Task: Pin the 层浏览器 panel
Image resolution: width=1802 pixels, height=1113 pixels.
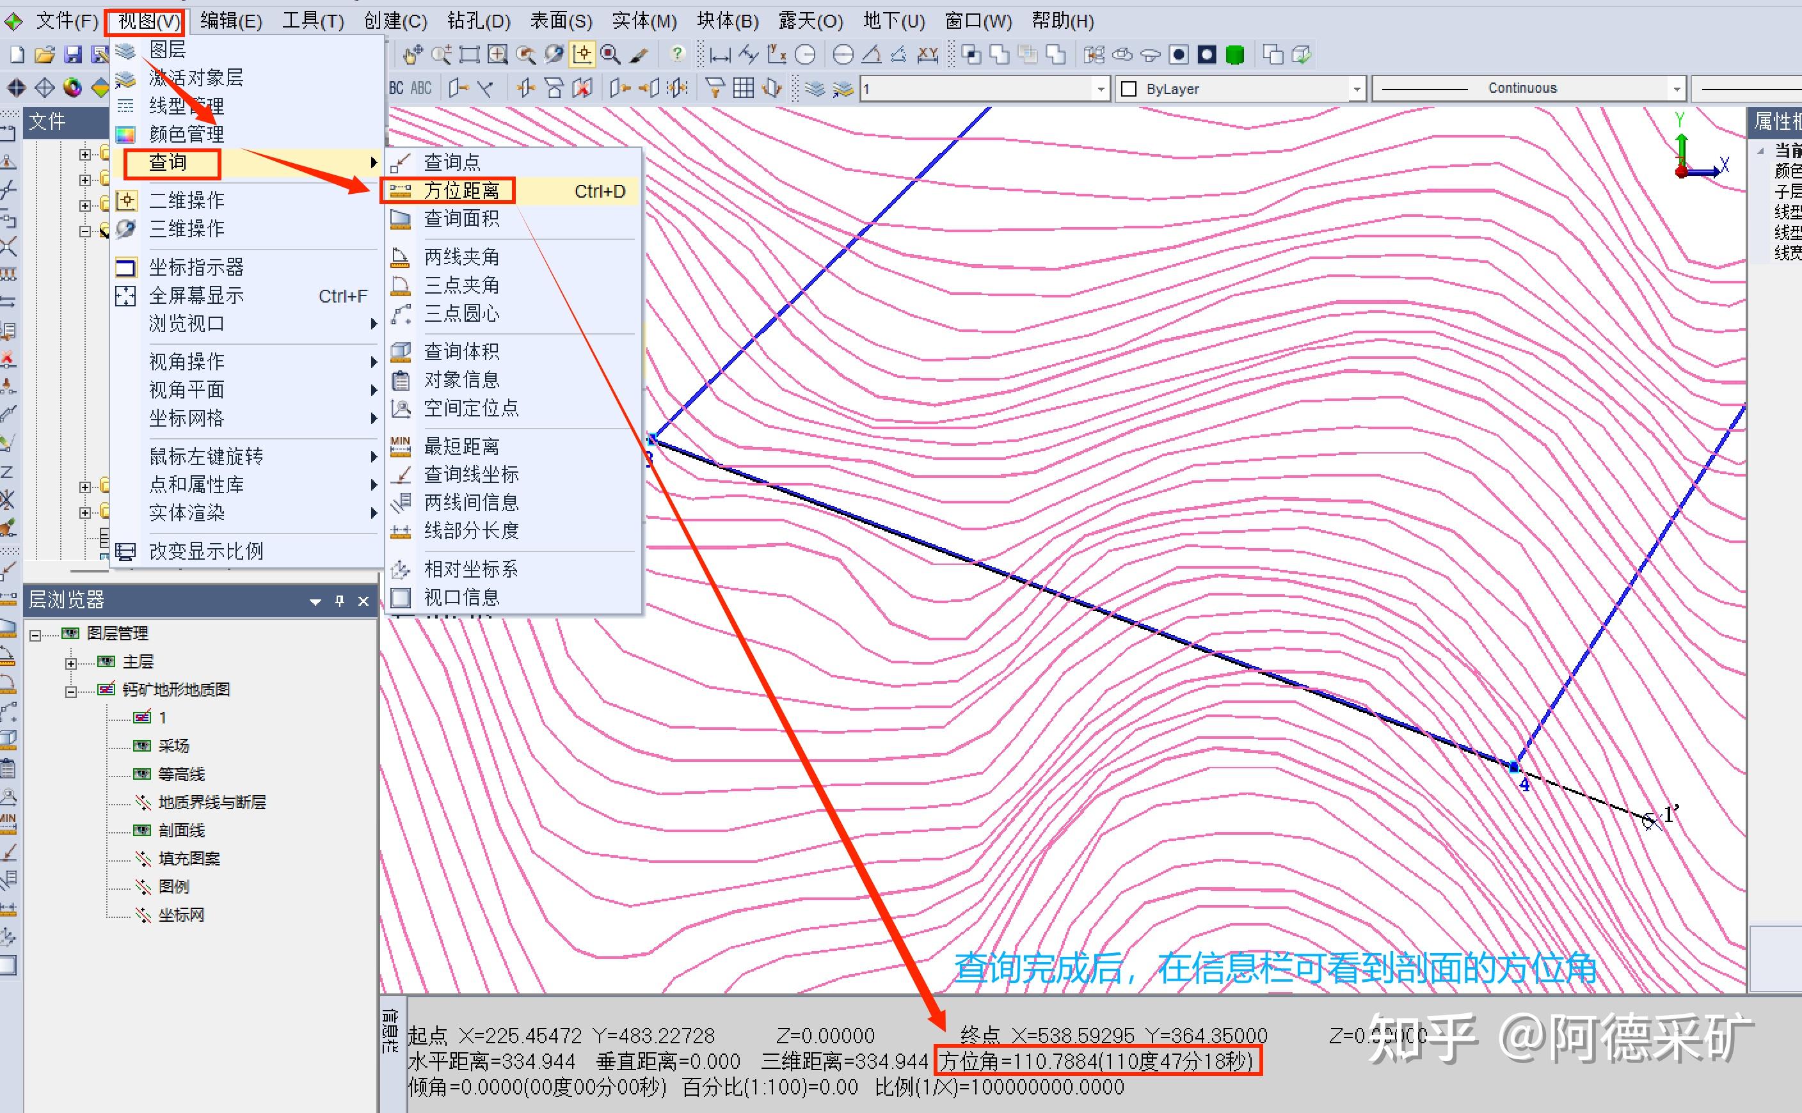Action: [340, 601]
